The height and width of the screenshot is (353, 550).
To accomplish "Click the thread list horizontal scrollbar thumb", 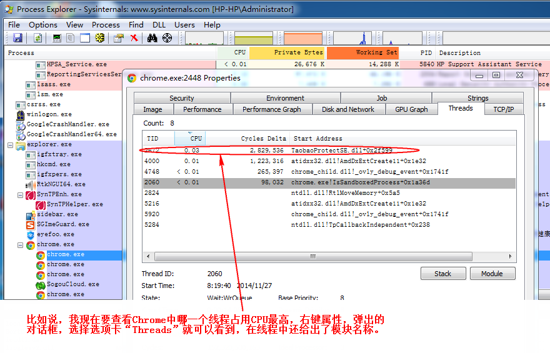I will tap(313, 256).
